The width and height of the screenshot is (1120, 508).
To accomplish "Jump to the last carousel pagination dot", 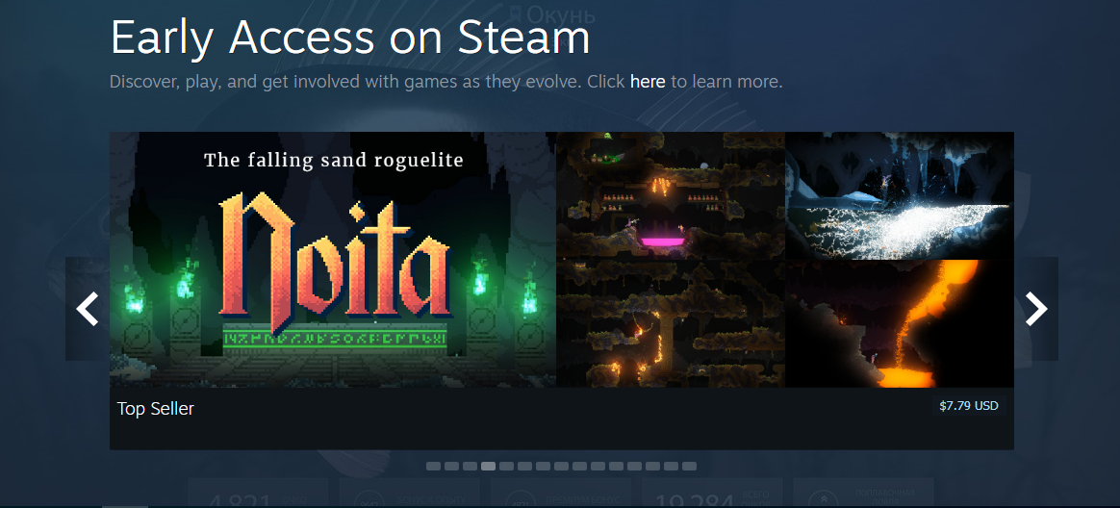I will click(x=689, y=466).
